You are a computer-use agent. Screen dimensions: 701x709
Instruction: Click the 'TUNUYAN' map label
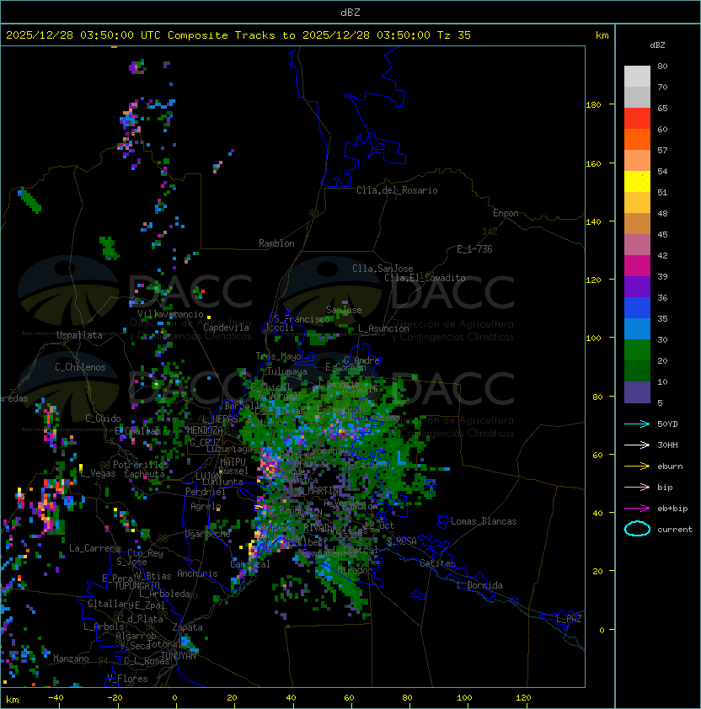click(x=179, y=656)
